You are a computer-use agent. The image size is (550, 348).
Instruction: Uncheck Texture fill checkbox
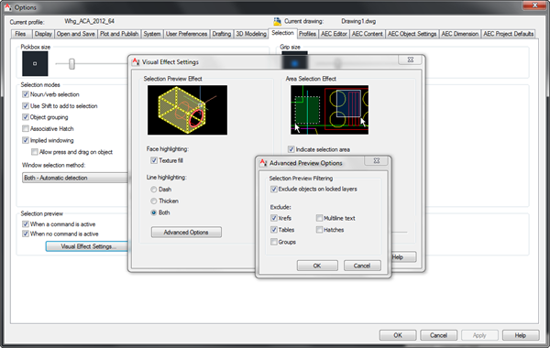pyautogui.click(x=154, y=160)
